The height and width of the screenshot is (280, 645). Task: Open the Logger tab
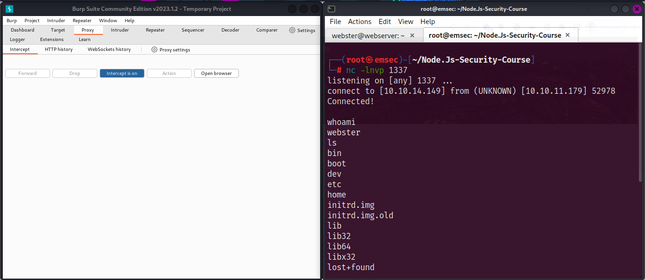[x=17, y=40]
